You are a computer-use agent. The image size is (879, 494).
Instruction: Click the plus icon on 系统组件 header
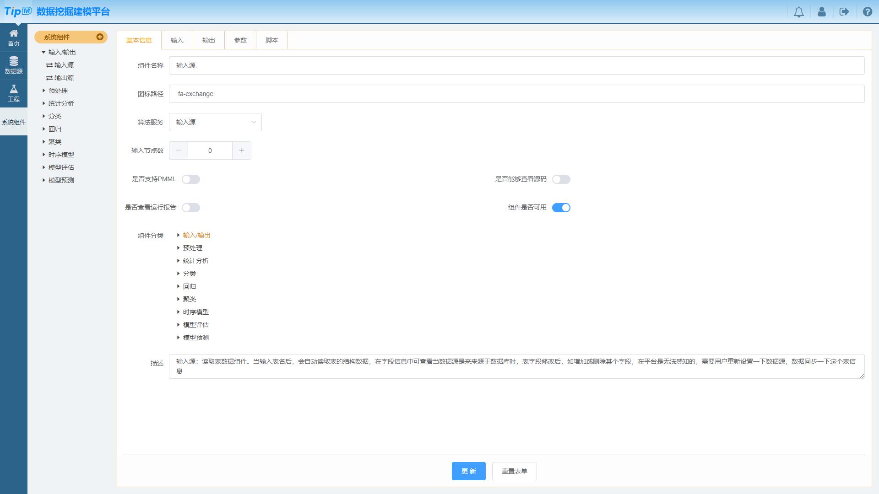(x=100, y=37)
